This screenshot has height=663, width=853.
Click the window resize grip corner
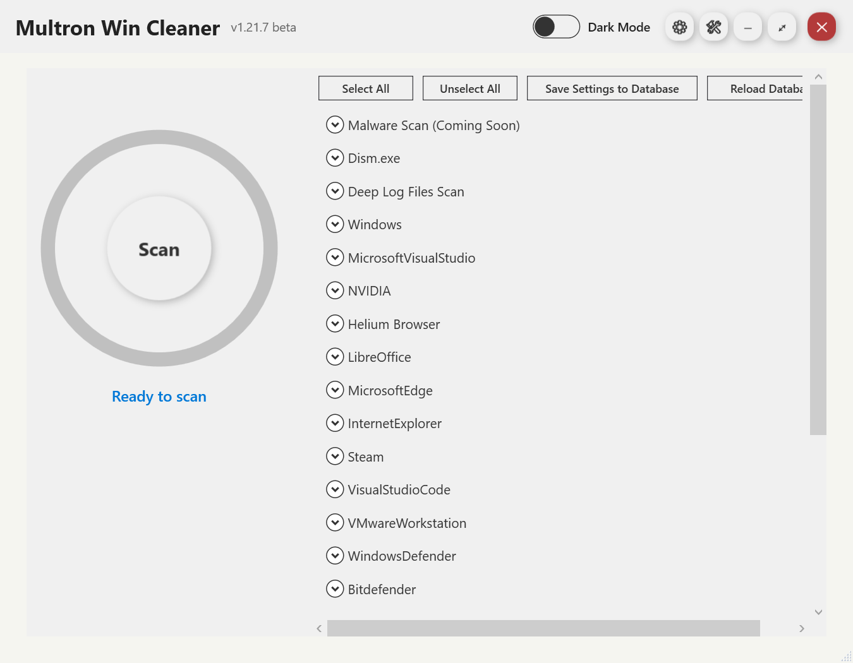pos(847,657)
